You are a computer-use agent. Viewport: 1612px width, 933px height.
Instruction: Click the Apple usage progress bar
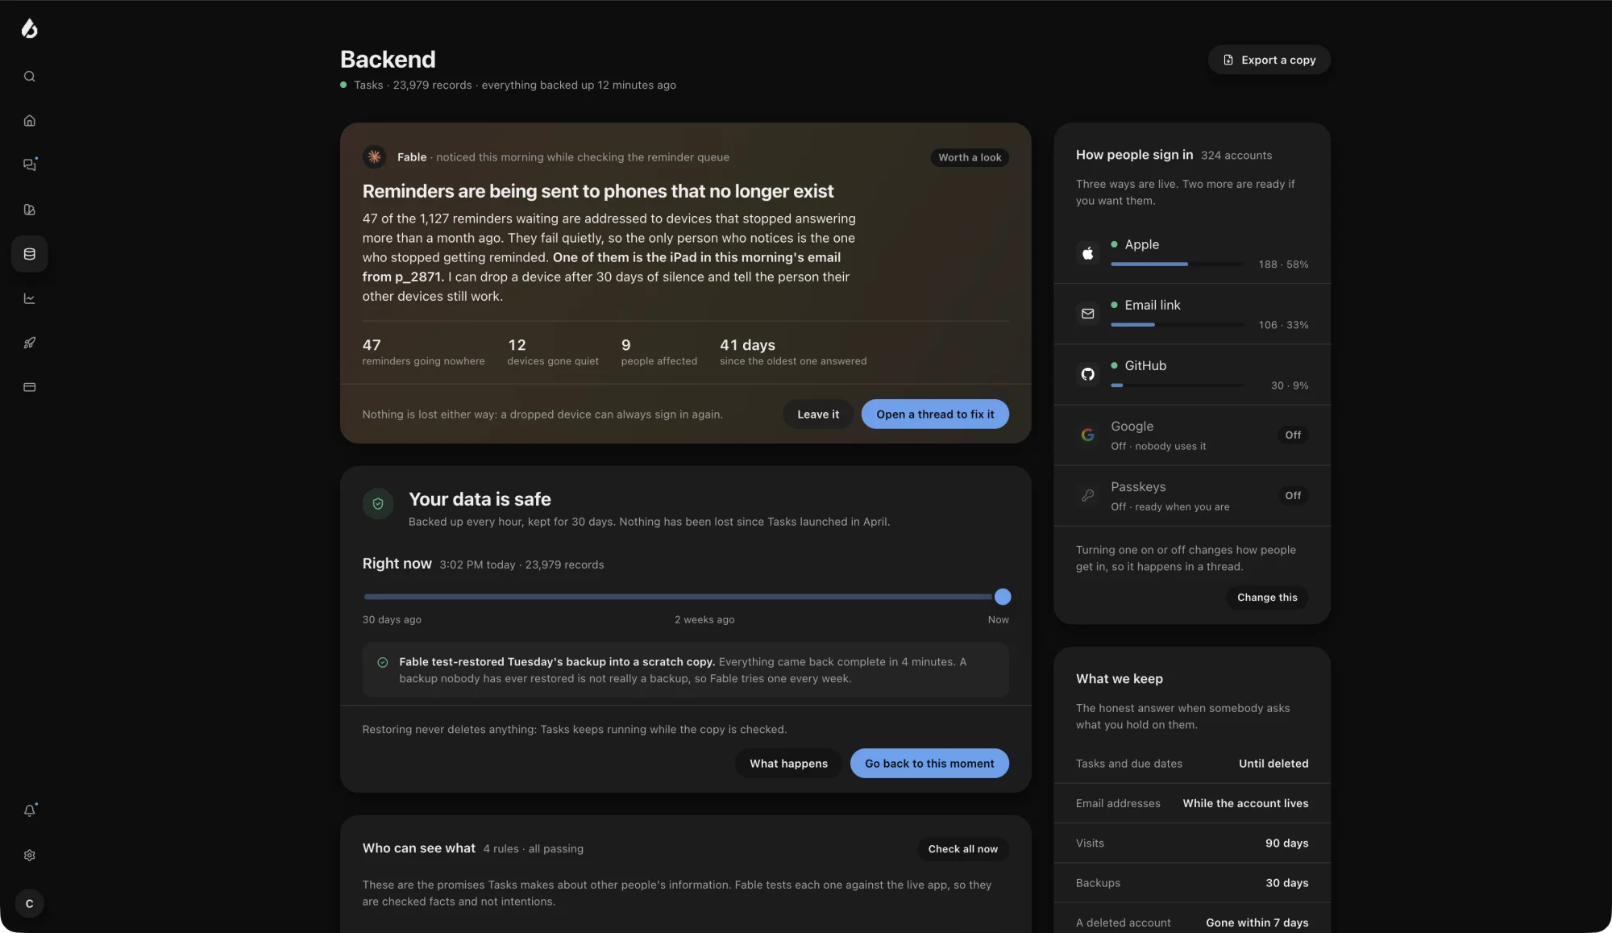[x=1177, y=264]
